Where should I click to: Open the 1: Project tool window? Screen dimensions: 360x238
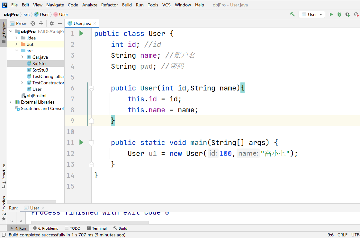(x=4, y=33)
